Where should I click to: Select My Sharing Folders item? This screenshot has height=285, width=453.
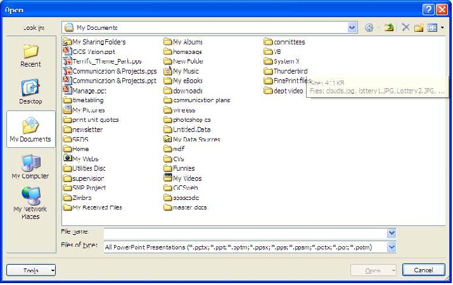(94, 42)
